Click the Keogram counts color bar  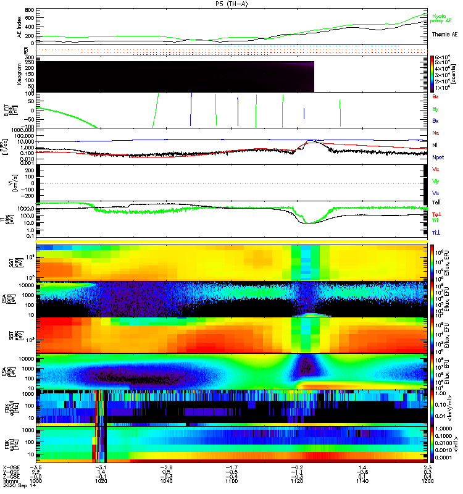[432, 74]
